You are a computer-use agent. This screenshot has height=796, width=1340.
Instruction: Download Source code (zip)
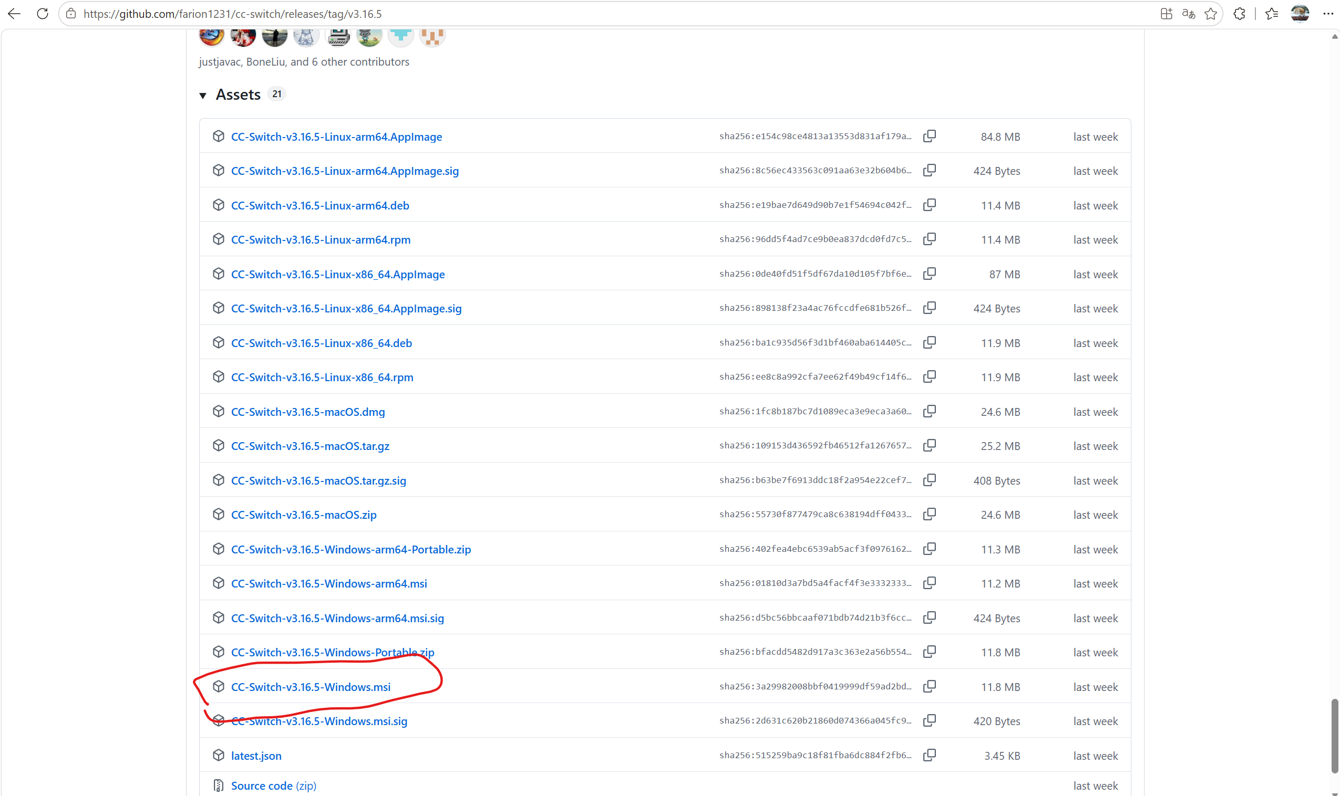pyautogui.click(x=274, y=786)
